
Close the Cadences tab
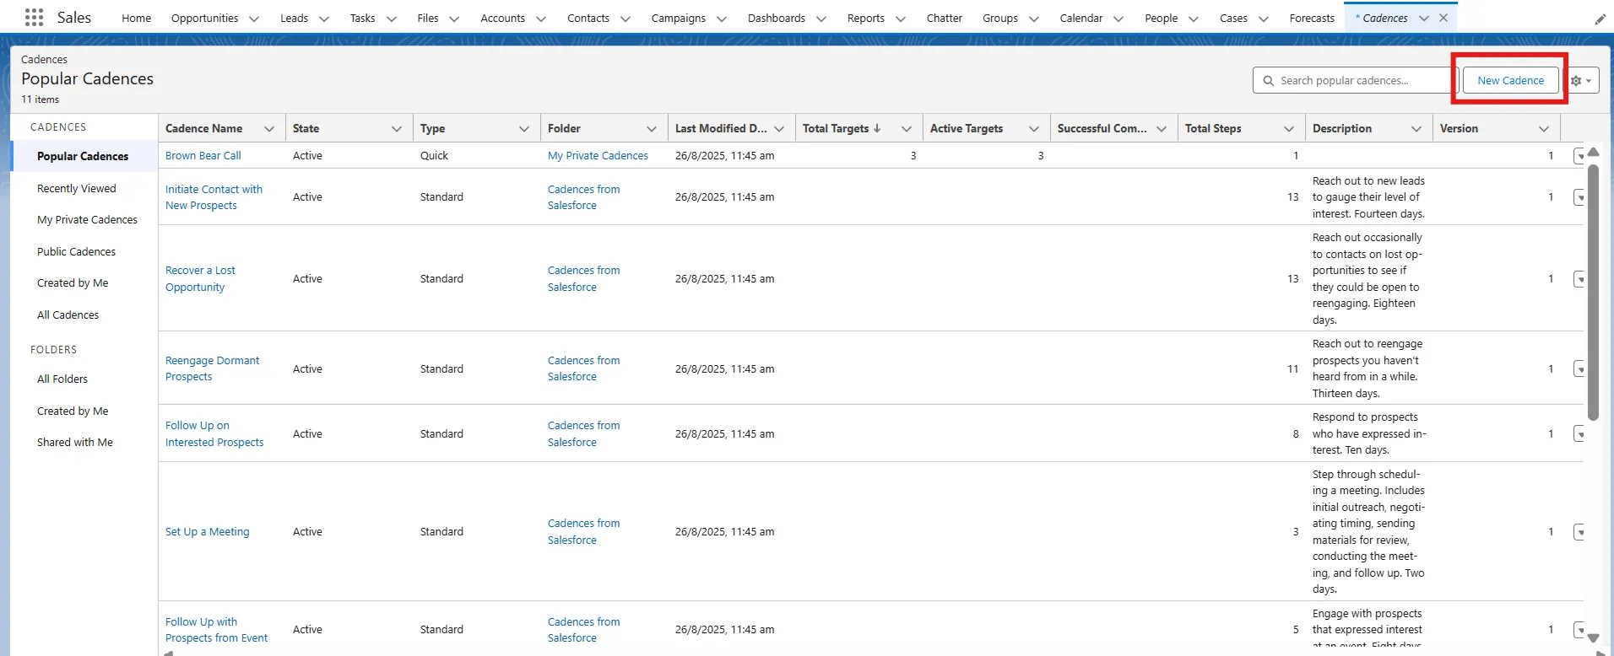1443,18
